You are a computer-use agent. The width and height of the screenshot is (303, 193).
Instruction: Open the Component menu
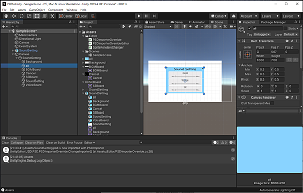(56, 10)
